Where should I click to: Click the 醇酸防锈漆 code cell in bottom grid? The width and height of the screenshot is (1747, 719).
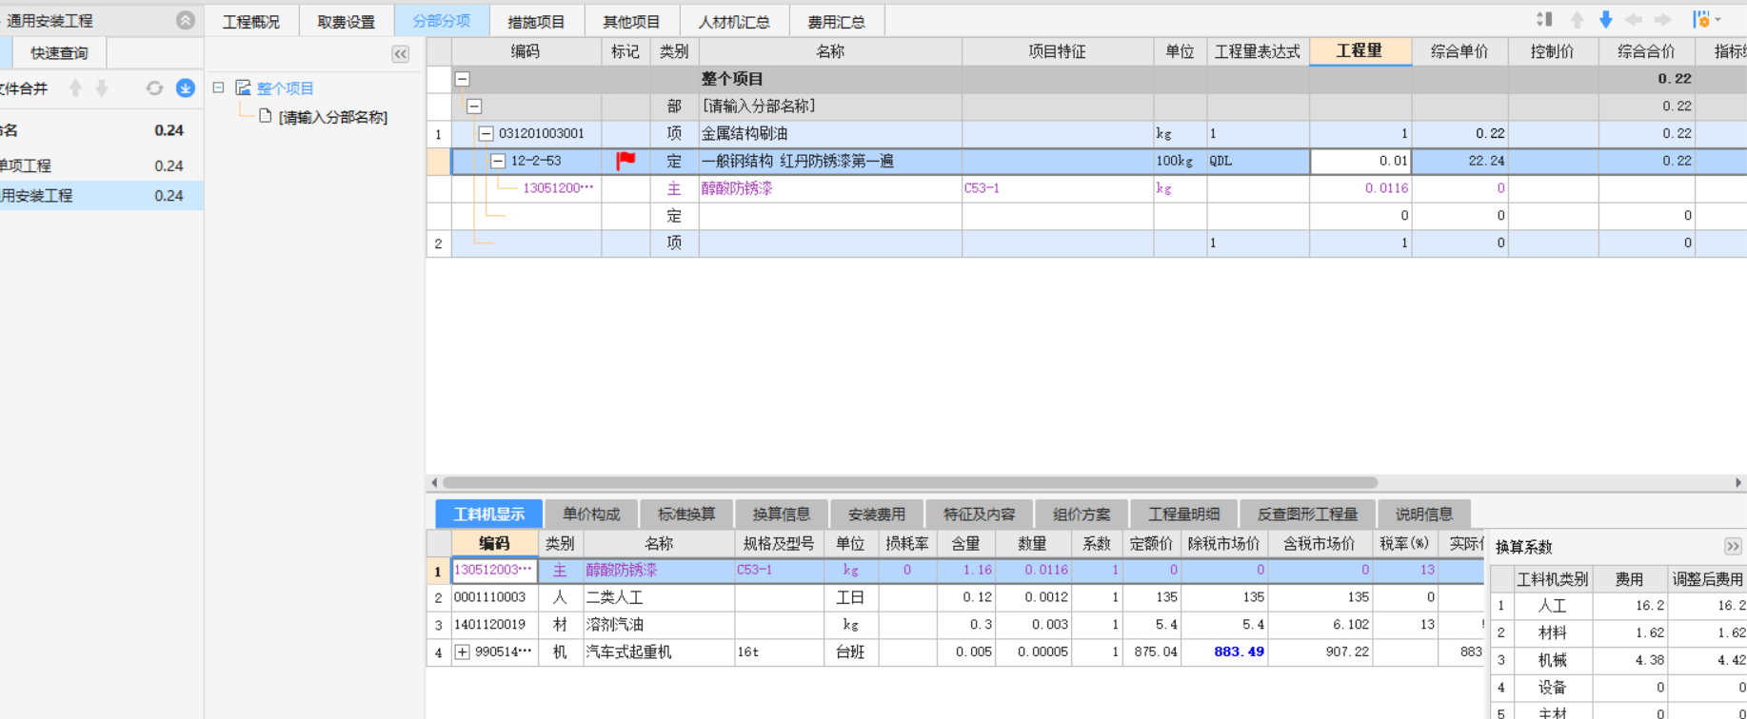coord(494,570)
